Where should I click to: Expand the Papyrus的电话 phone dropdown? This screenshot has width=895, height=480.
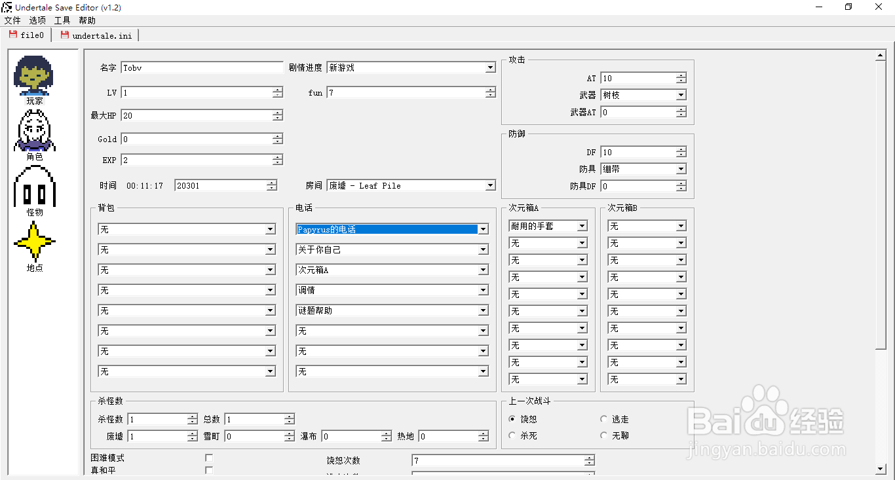[x=483, y=229]
